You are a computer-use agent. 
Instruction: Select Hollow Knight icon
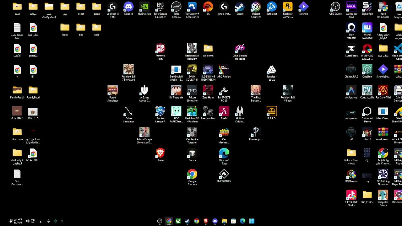pyautogui.click(x=240, y=115)
